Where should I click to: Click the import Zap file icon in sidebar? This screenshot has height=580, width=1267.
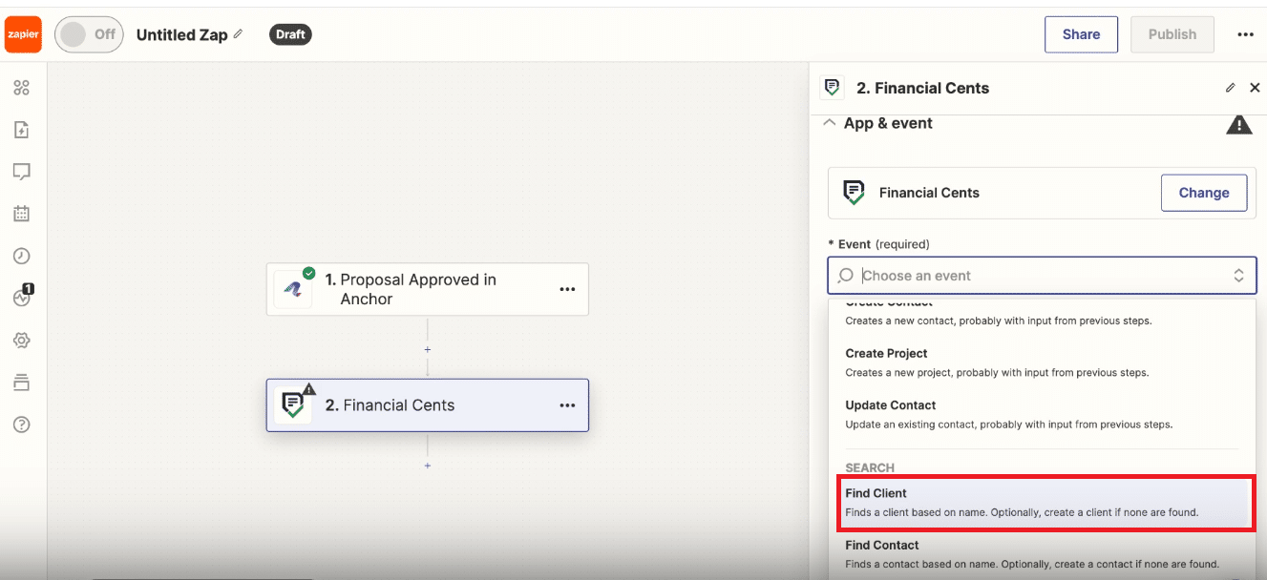pos(22,130)
